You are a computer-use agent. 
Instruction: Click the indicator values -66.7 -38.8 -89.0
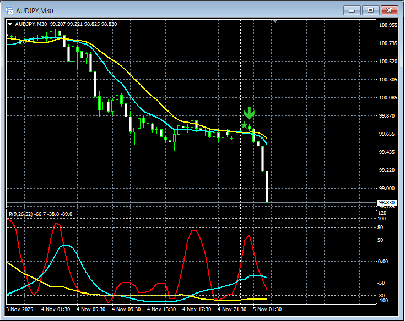pos(54,214)
